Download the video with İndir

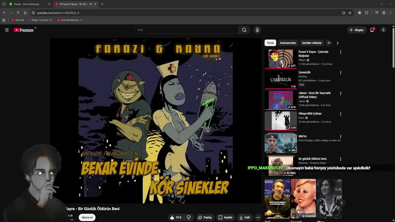coord(245,217)
